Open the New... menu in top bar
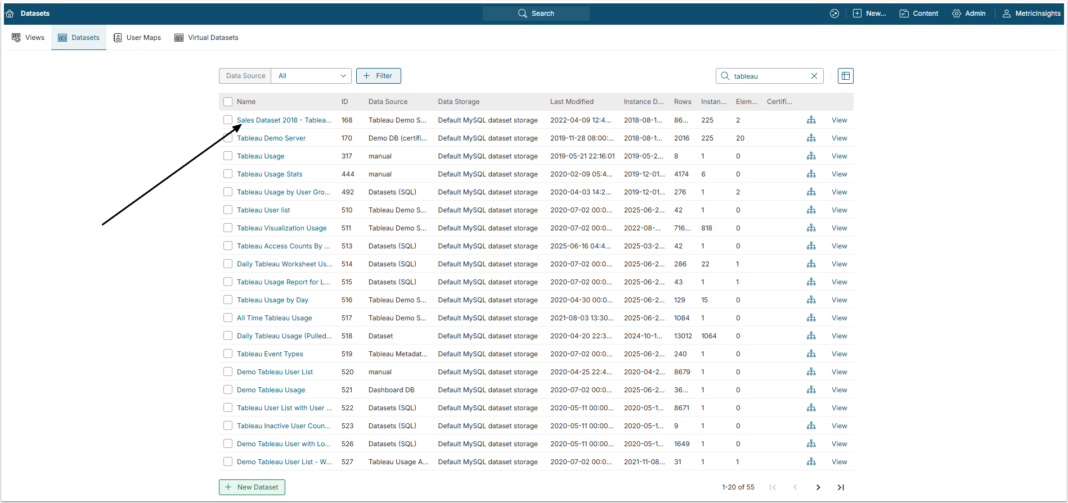The image size is (1068, 503). click(x=869, y=13)
